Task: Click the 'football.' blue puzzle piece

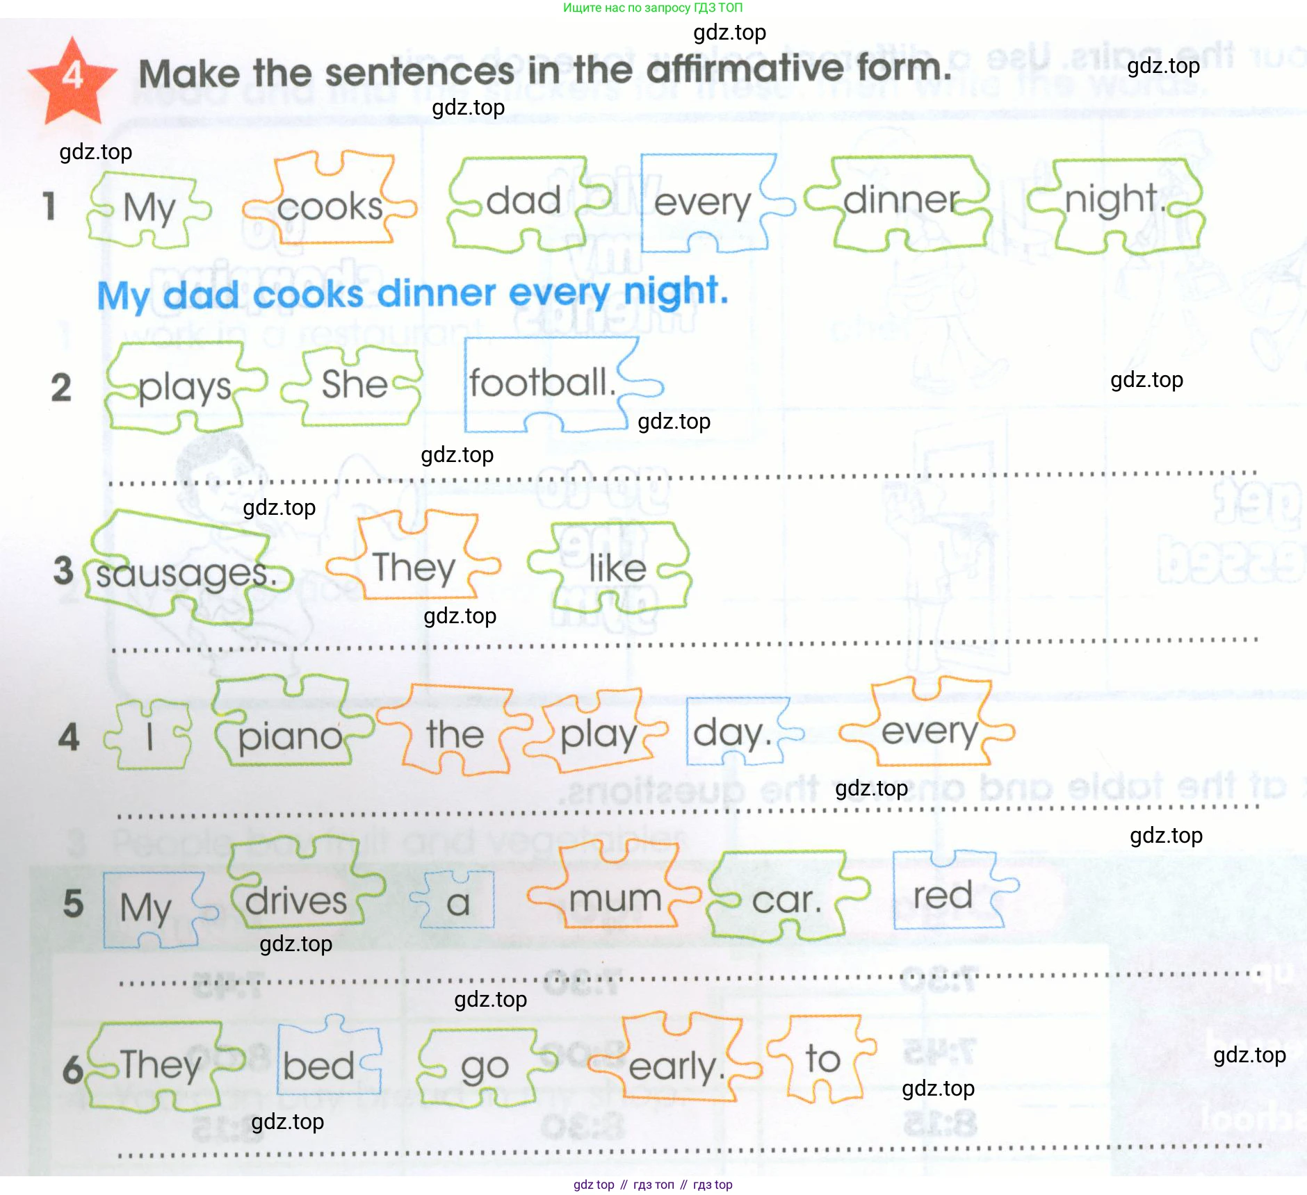Action: [563, 385]
